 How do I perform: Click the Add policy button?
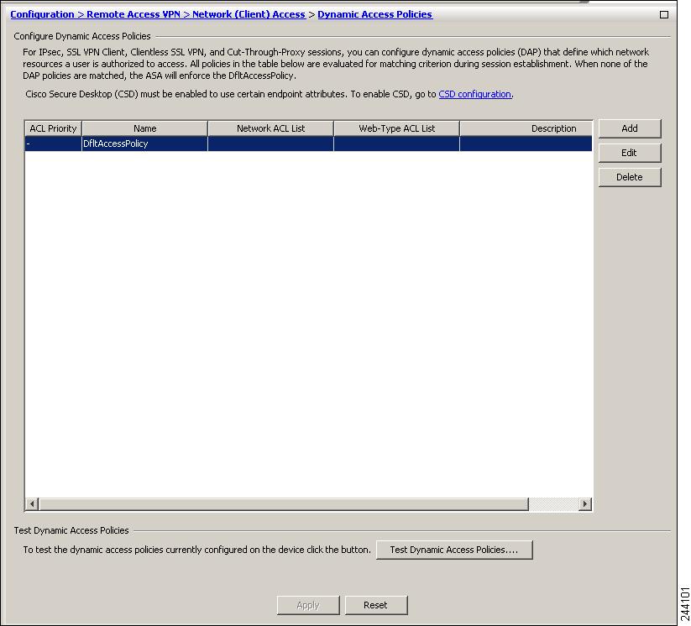click(x=630, y=128)
